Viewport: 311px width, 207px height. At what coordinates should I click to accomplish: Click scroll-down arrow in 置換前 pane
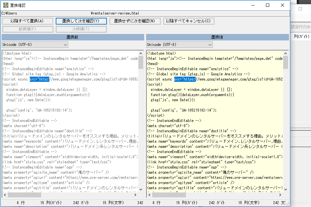141,189
